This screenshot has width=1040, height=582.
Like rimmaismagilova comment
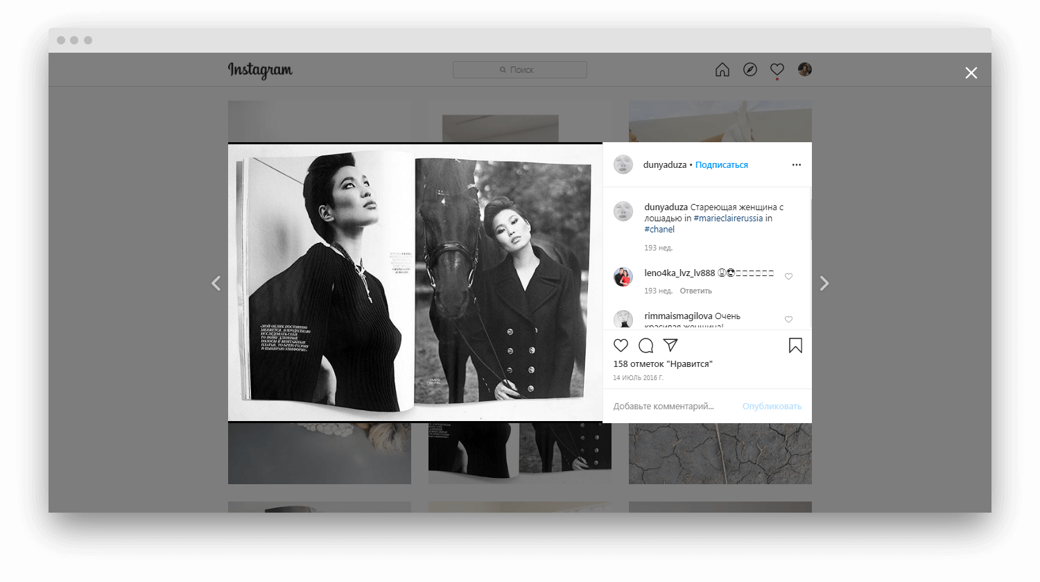[x=788, y=319]
